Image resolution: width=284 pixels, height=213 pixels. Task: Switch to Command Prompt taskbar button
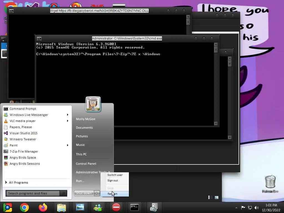(135, 207)
